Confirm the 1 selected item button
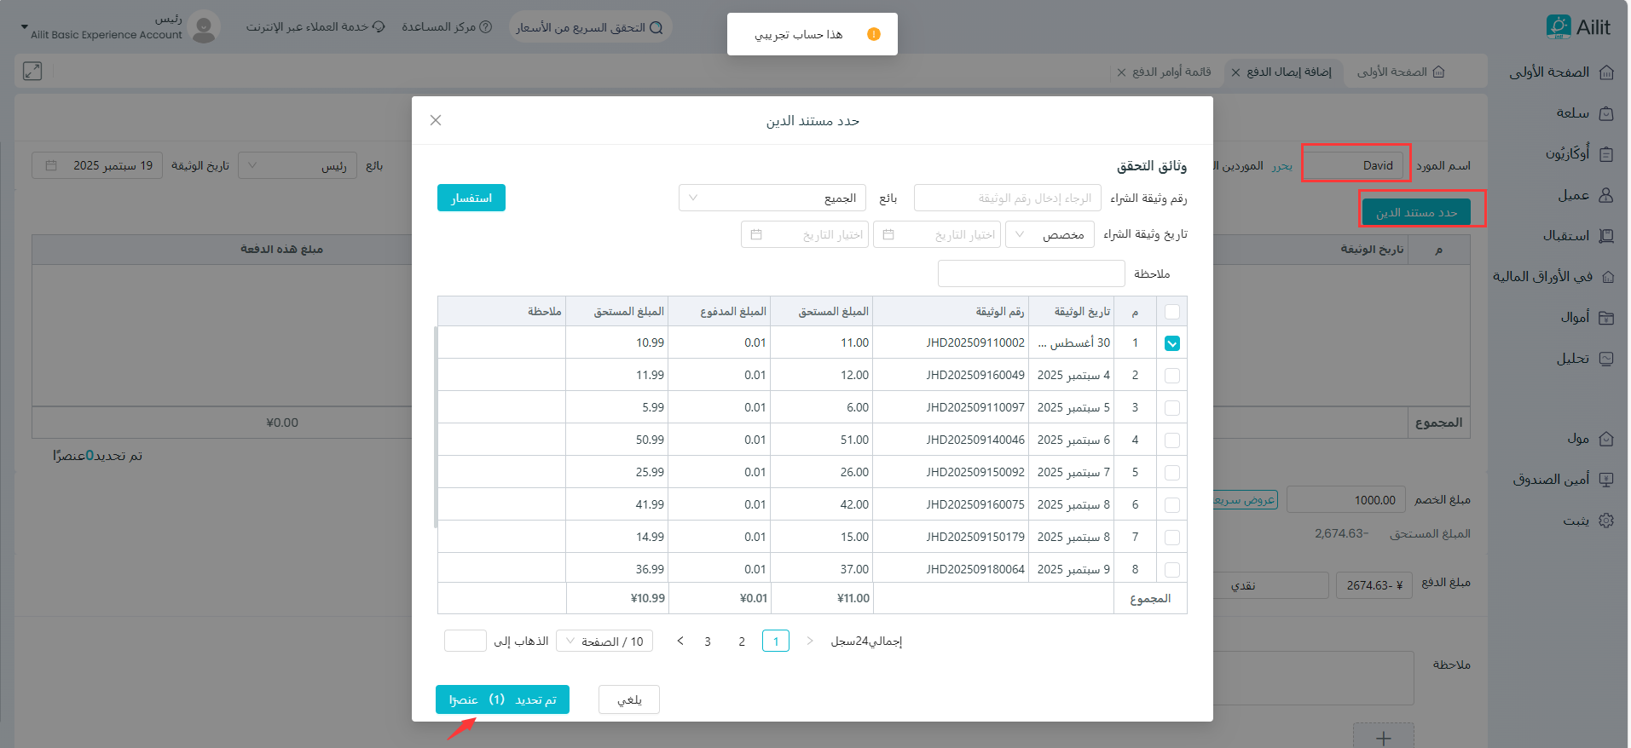Screen dimensions: 1631x748 502,699
